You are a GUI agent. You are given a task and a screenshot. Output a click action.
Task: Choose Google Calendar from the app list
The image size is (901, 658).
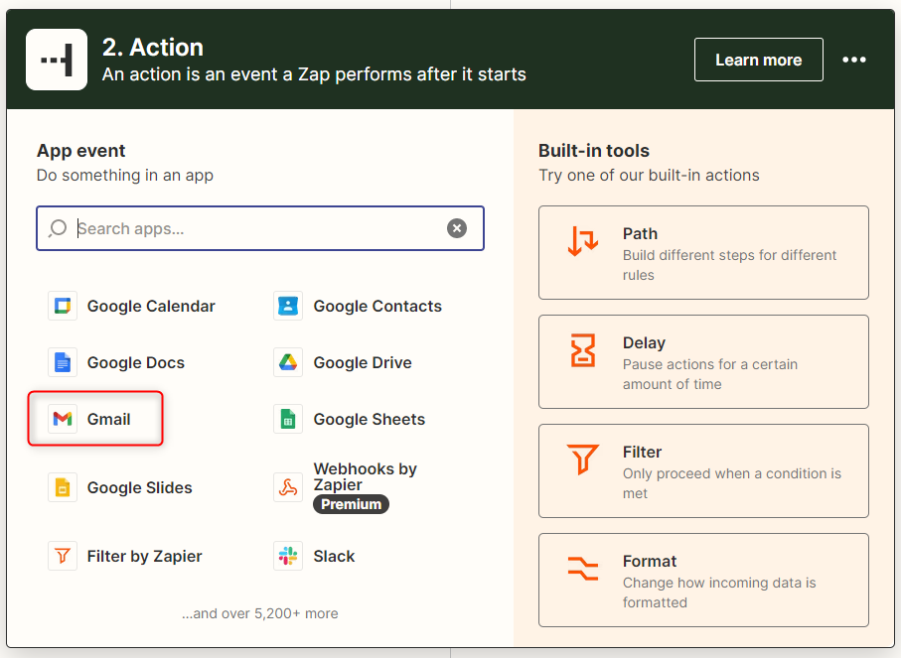[63, 306]
